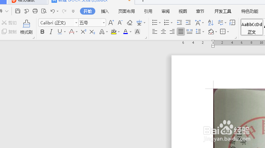Click the bullet list icon
This screenshot has height=148, width=265.
coord(155,23)
